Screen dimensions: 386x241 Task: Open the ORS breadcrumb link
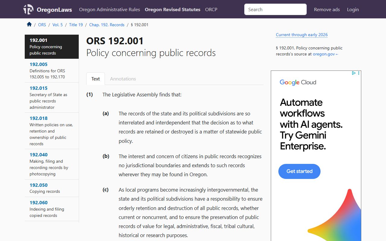pos(42,25)
